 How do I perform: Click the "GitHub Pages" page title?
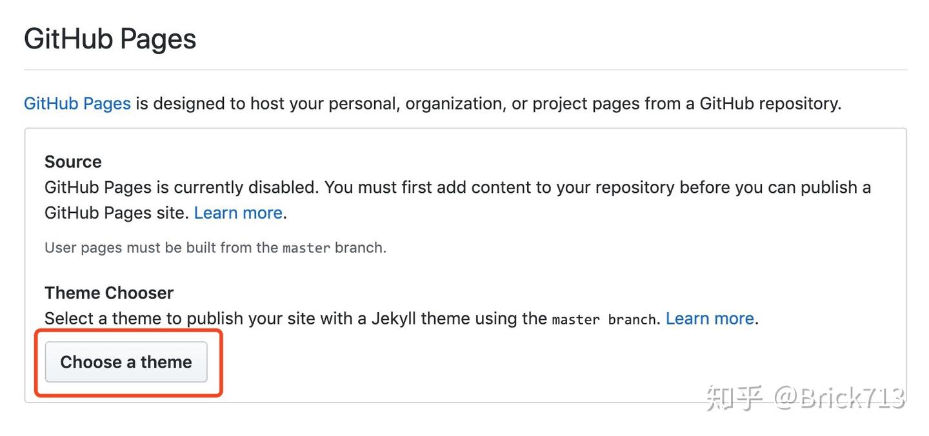(110, 39)
